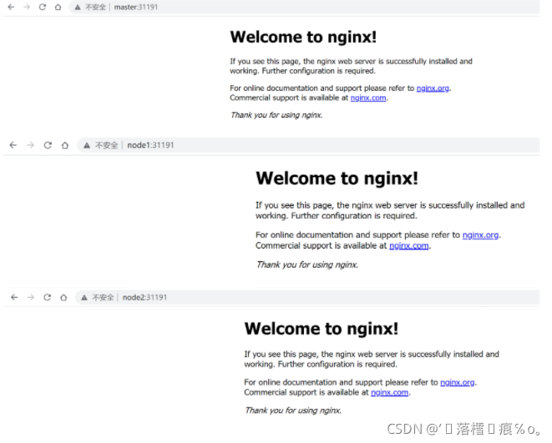552x443 pixels.
Task: Click the address bar showing node1:31191
Action: (308, 145)
